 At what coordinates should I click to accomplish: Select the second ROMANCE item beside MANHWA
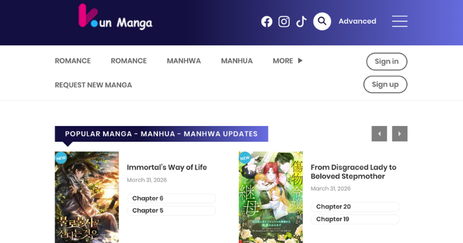128,61
